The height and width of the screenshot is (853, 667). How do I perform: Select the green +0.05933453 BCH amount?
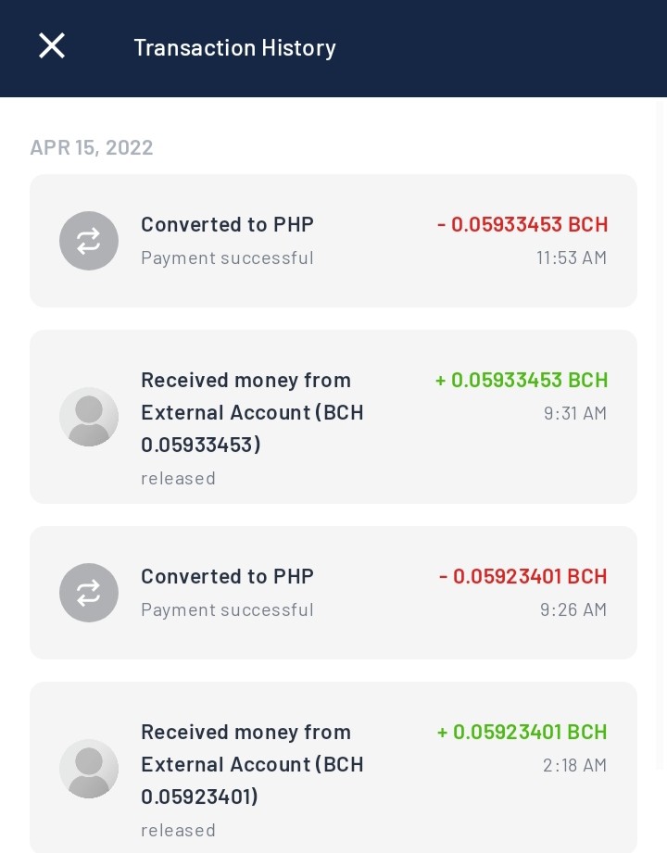pos(522,380)
